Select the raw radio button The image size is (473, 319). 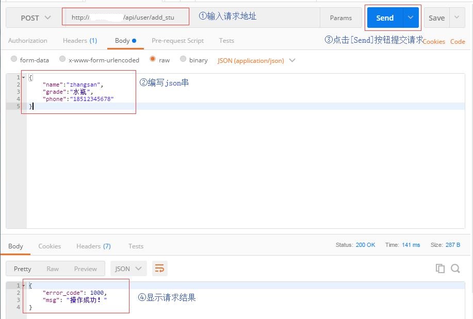tap(153, 59)
